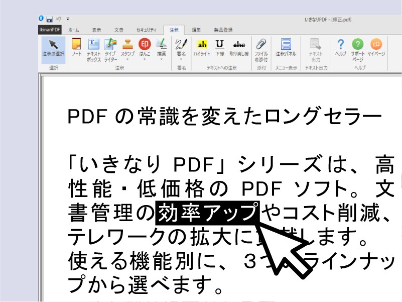The image size is (402, 302).
Task: Expand the 署名 dropdown arrow
Action: tap(181, 59)
